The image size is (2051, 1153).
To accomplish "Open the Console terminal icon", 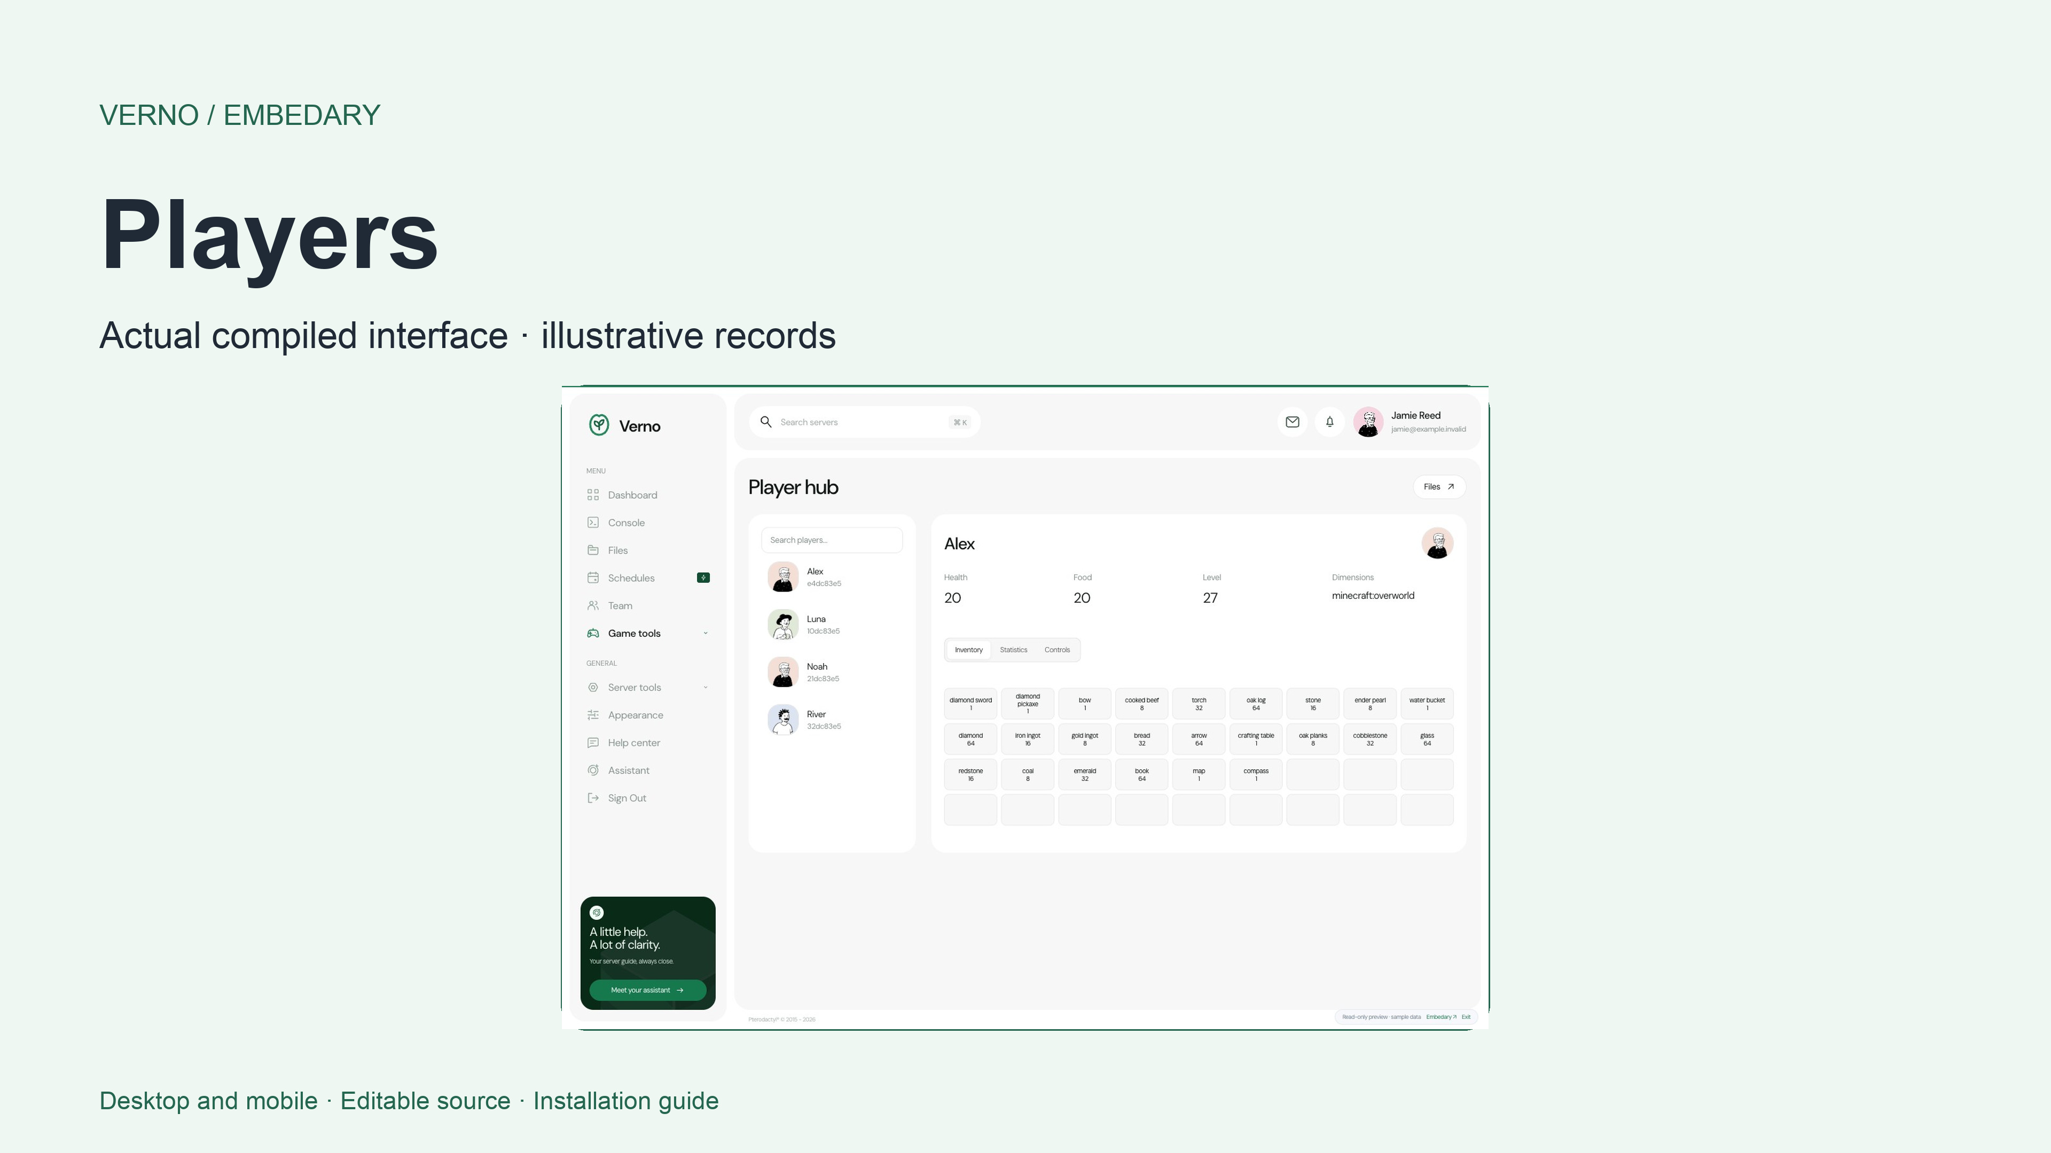I will [x=592, y=523].
